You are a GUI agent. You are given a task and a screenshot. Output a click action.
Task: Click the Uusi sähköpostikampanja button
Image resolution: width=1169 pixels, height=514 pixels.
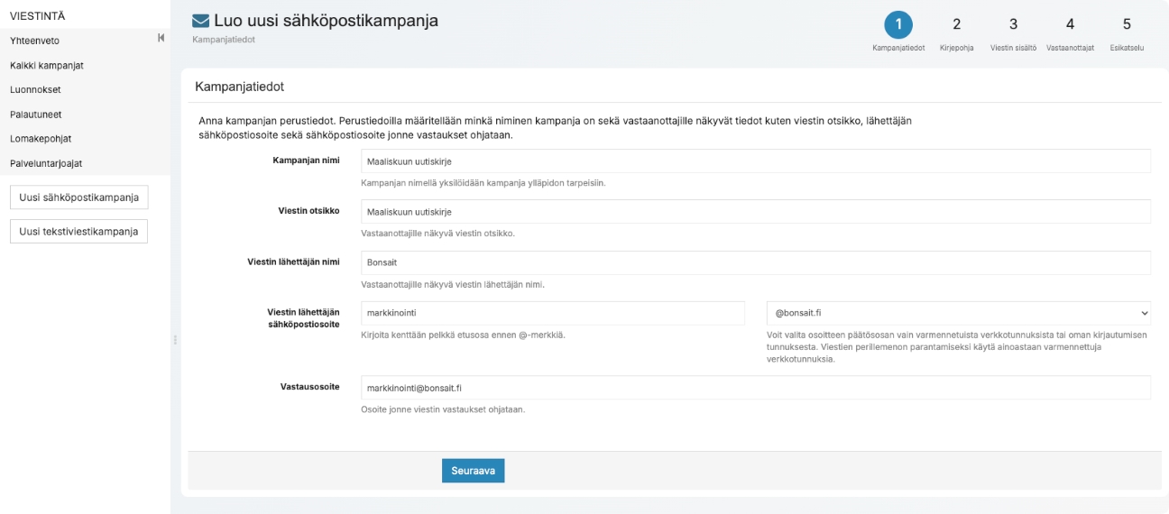[78, 197]
